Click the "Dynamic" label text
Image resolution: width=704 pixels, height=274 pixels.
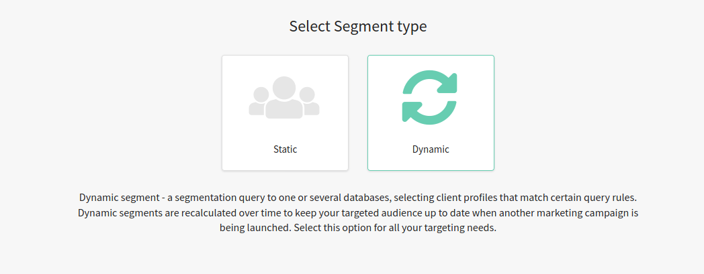click(431, 149)
